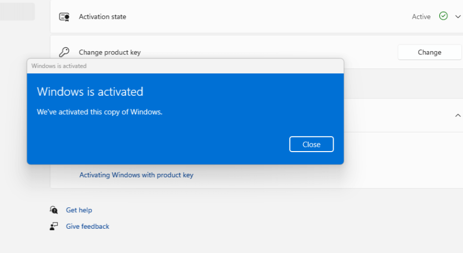
Task: Click the gray sidebar item at top left
Action: [17, 11]
